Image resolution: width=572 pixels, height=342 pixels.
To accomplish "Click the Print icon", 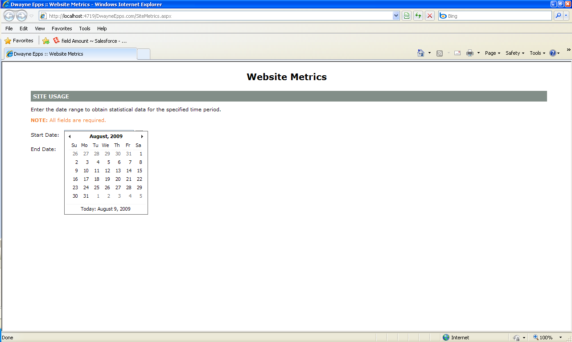I will click(470, 53).
